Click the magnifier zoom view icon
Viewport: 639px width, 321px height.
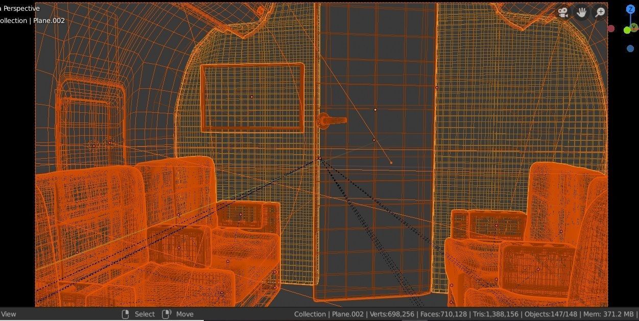[600, 12]
